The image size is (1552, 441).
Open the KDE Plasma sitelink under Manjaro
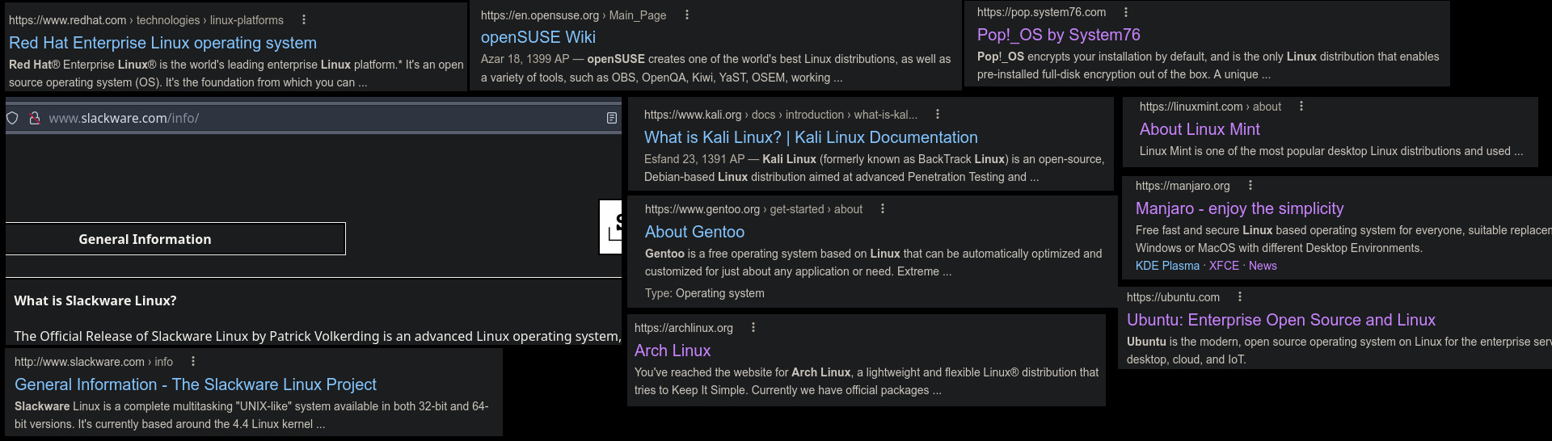(1167, 266)
